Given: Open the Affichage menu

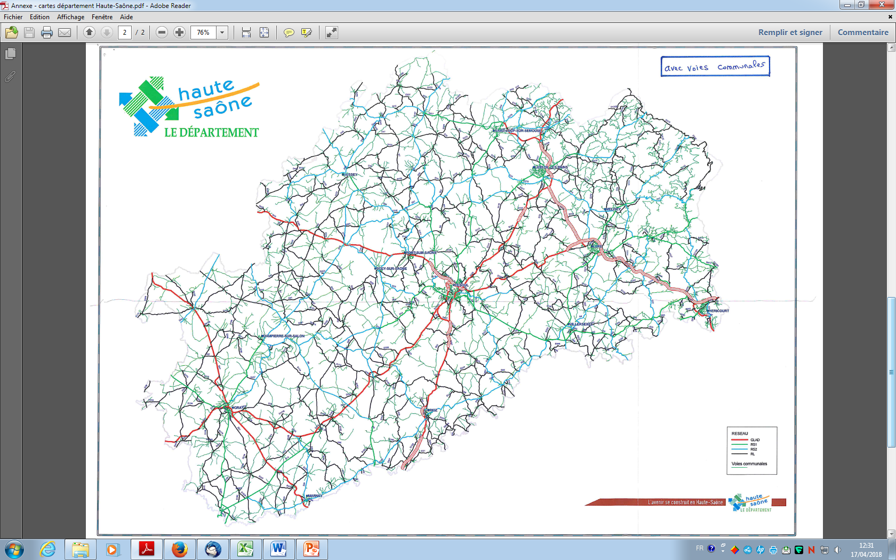Looking at the screenshot, I should tap(70, 17).
